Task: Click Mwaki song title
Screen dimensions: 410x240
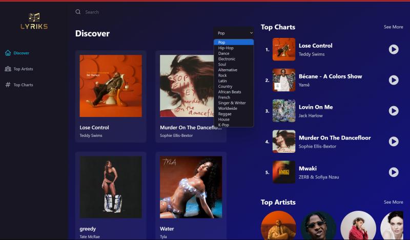Action: point(308,169)
